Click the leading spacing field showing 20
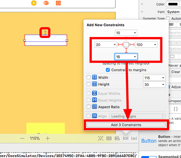181x158 pixels. coord(106,45)
